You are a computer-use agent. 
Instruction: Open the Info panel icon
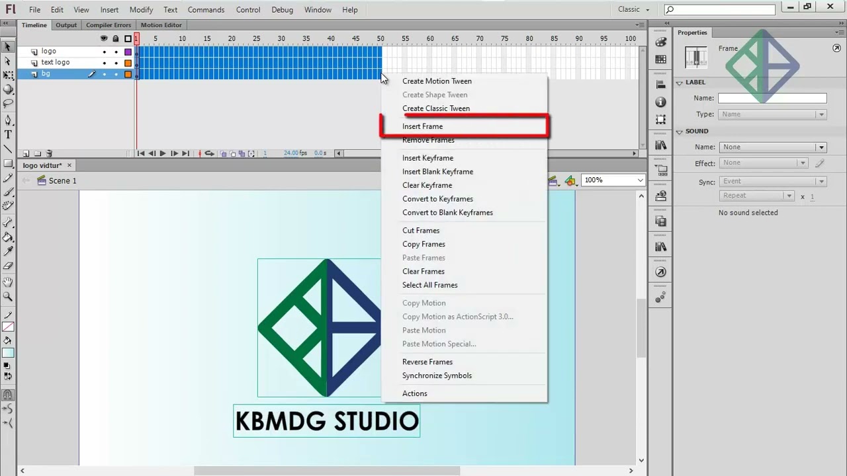(660, 102)
